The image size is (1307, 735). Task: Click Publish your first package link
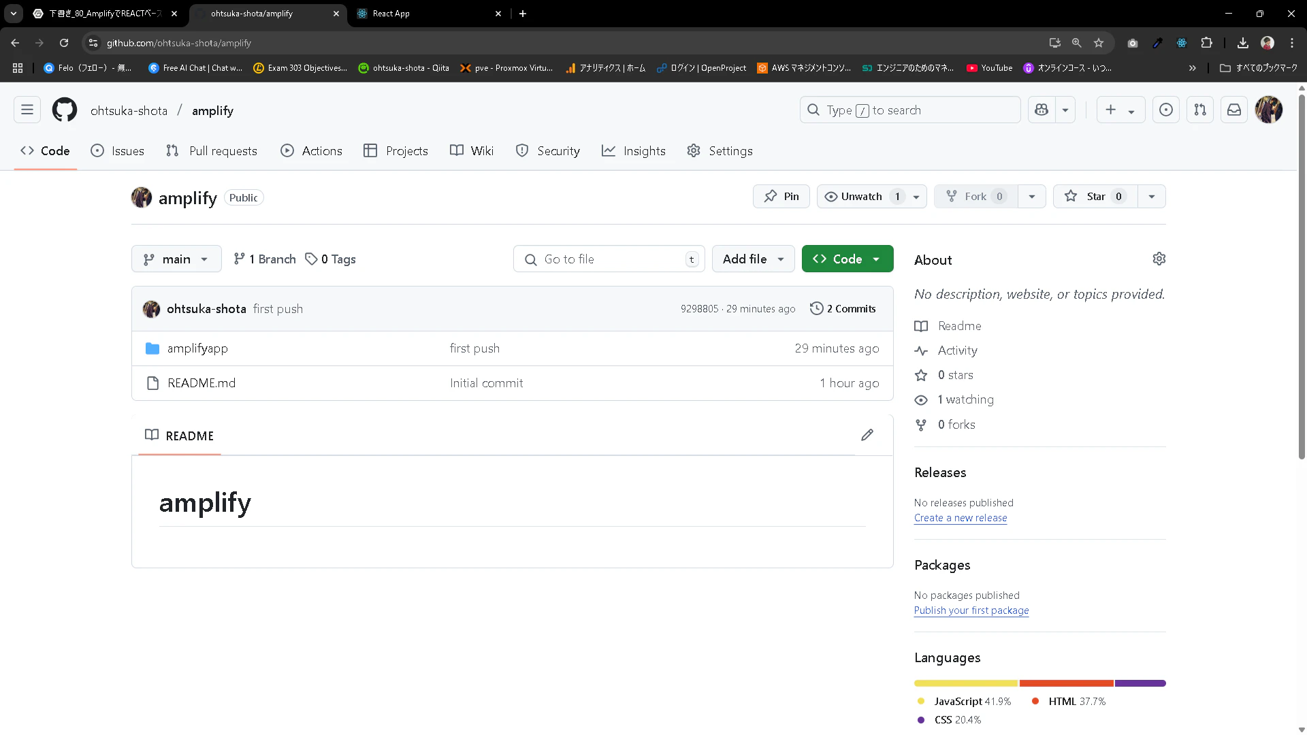pos(971,610)
